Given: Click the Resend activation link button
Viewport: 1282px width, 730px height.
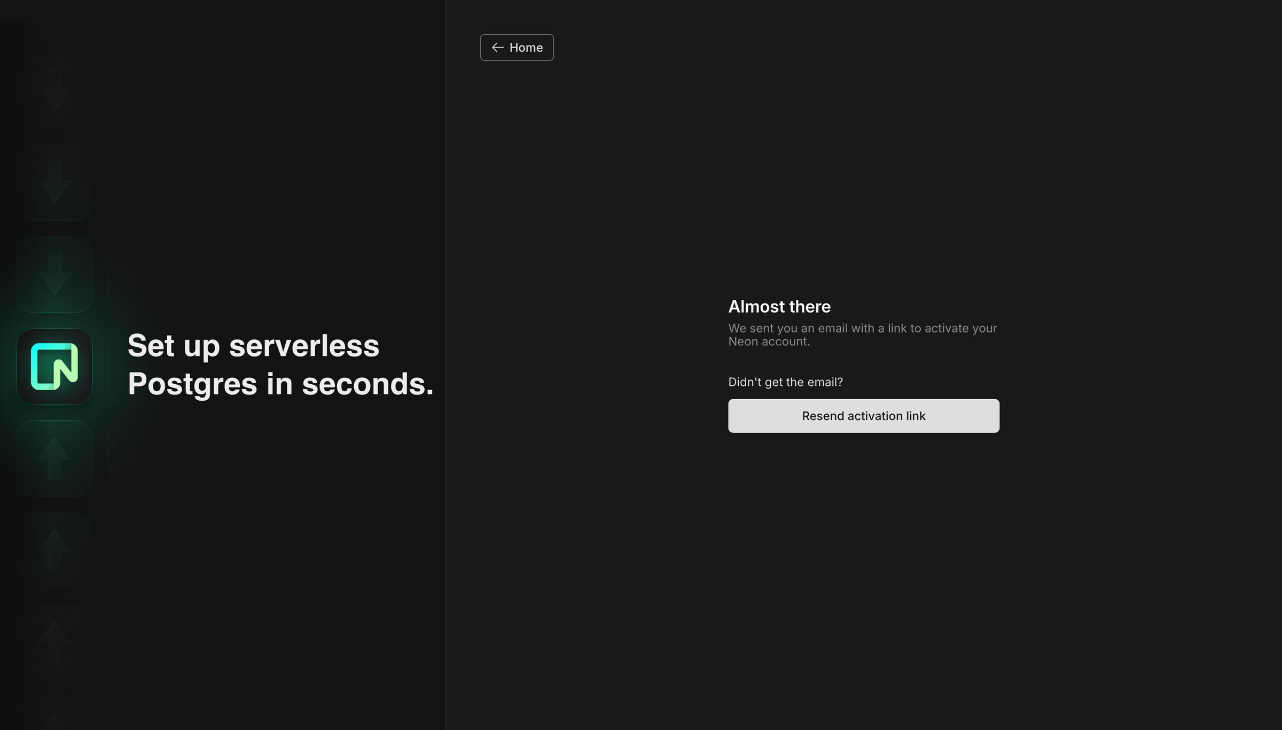Looking at the screenshot, I should (863, 416).
